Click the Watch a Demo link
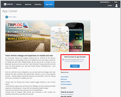Screen dimensions: 121x97 click(66, 82)
